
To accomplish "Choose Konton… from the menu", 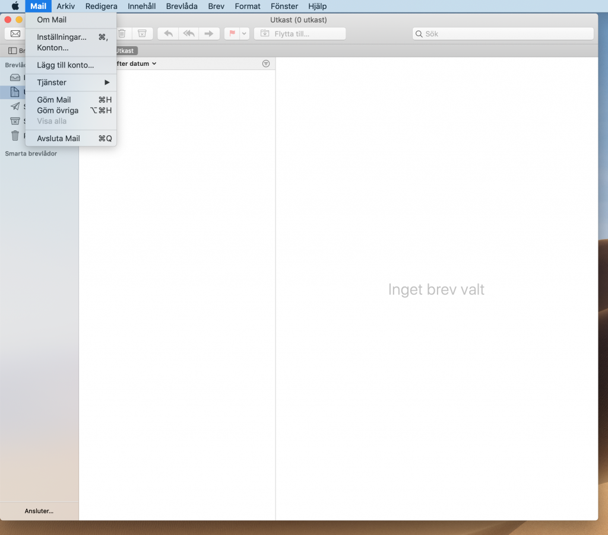I will [71, 47].
